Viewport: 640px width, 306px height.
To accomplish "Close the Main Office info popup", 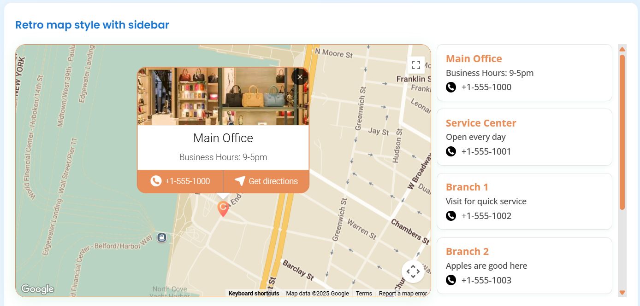I will pyautogui.click(x=300, y=77).
